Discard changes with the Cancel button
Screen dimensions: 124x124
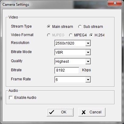(x=92, y=112)
